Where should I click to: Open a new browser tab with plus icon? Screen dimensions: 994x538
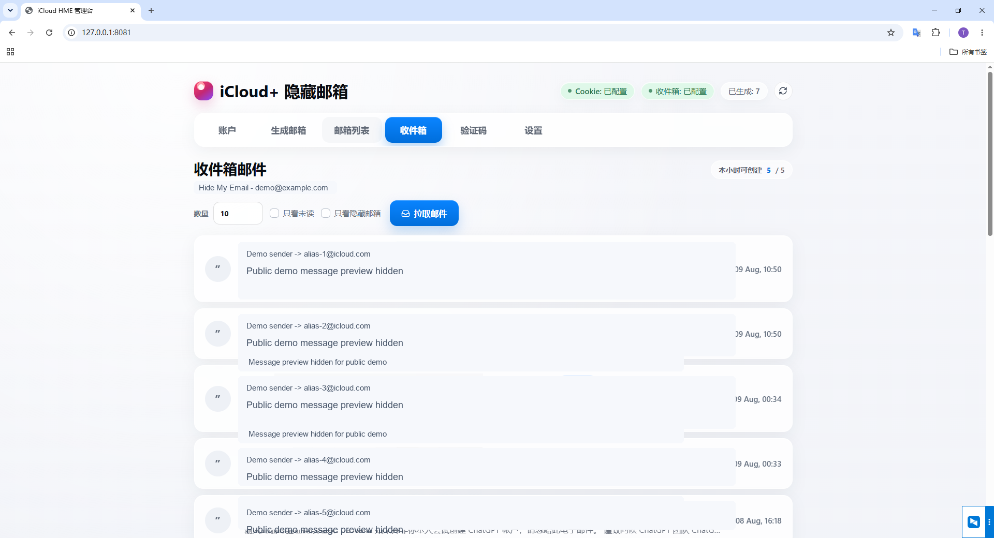[151, 10]
